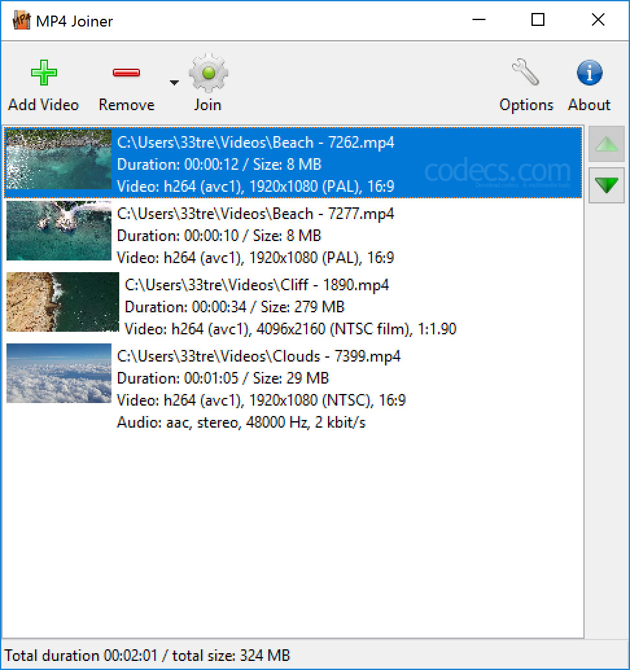Select the Beach - 7262.mp4 thumbnail
Image resolution: width=630 pixels, height=670 pixels.
click(x=59, y=159)
